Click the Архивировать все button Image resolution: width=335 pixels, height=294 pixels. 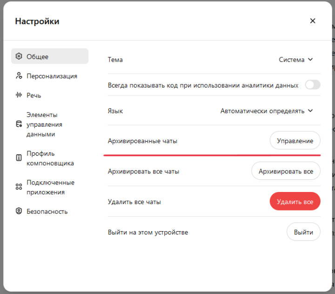point(286,171)
